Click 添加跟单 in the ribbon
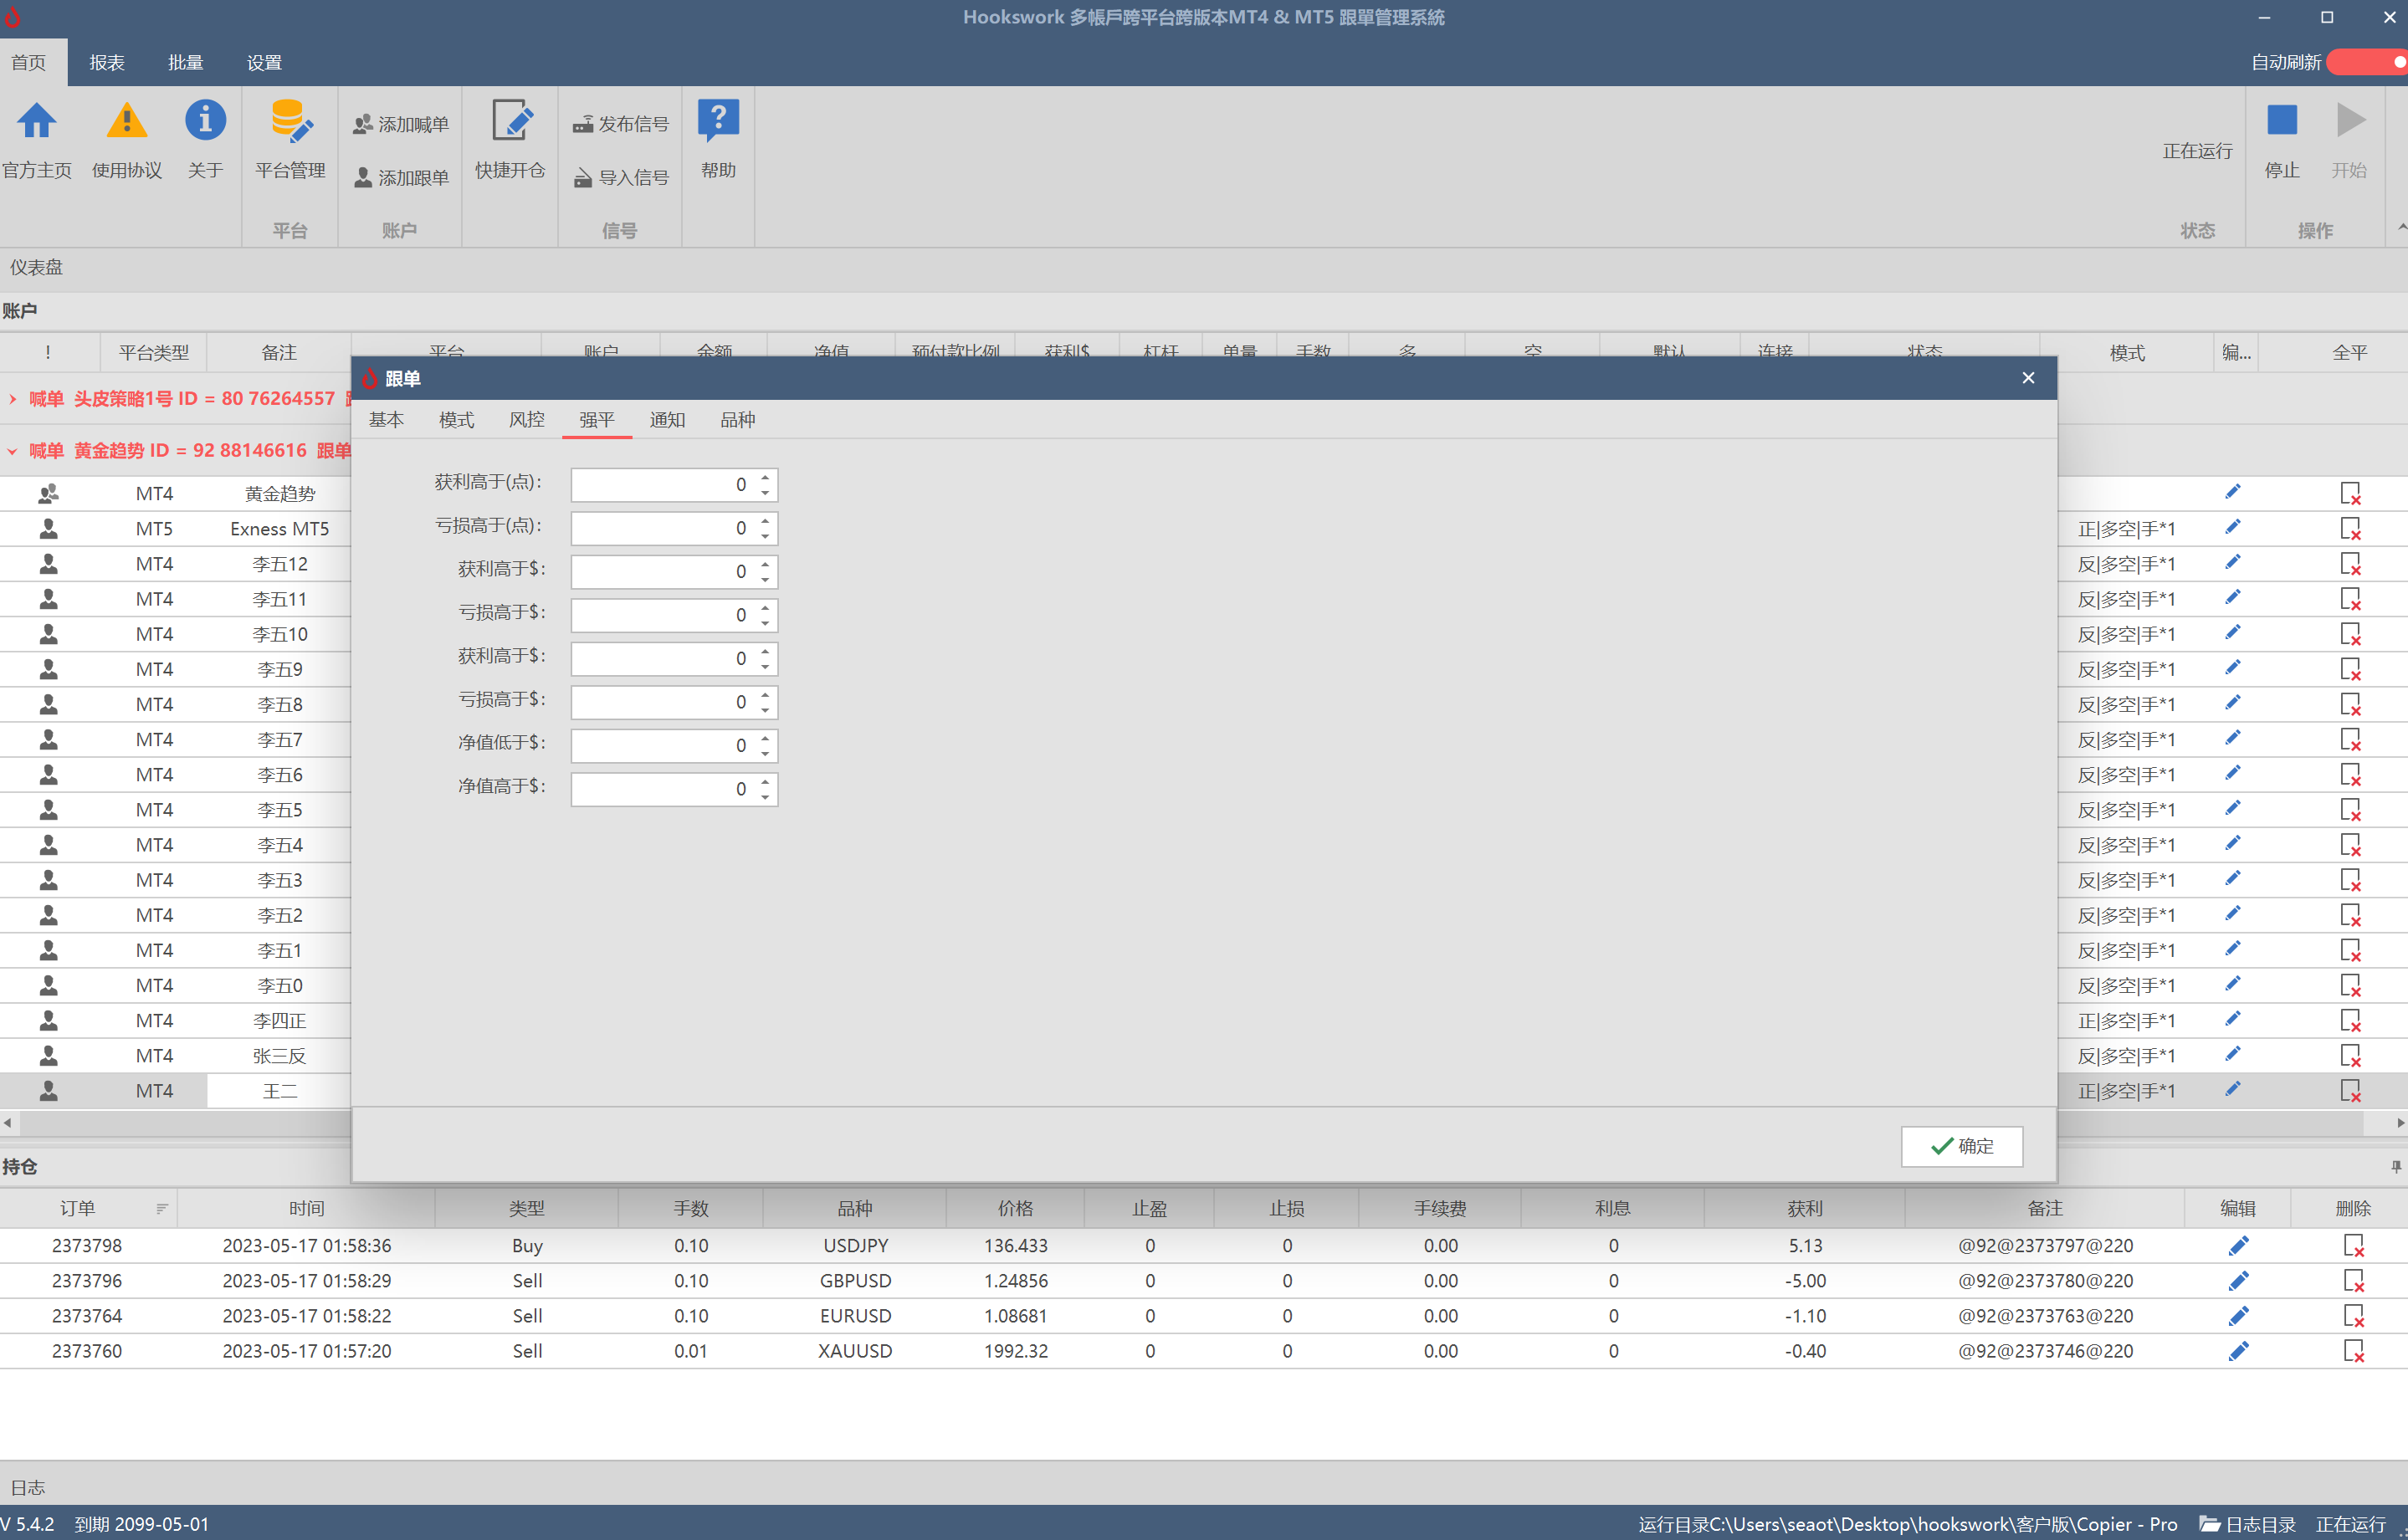 coord(401,177)
